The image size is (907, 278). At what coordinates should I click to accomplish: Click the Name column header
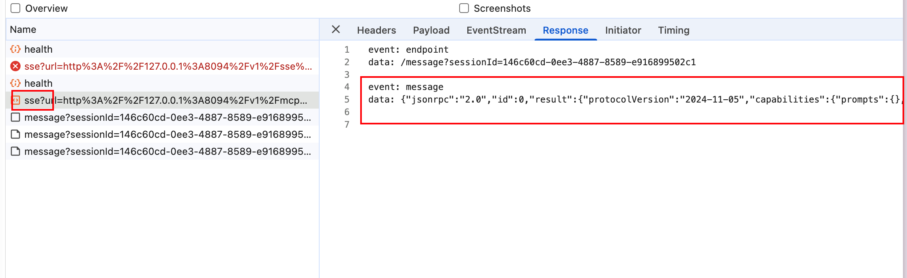23,30
